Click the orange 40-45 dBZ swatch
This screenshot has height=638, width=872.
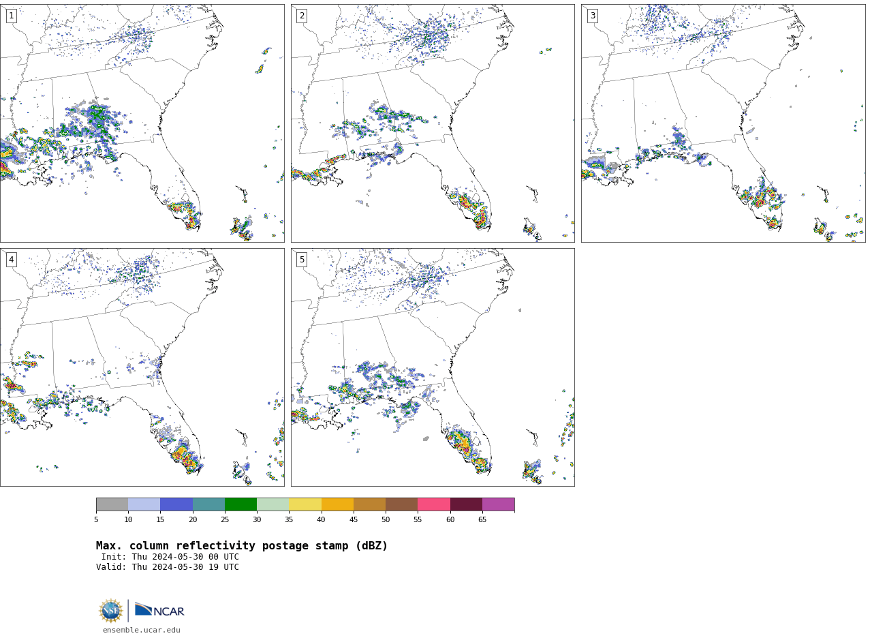coord(337,504)
